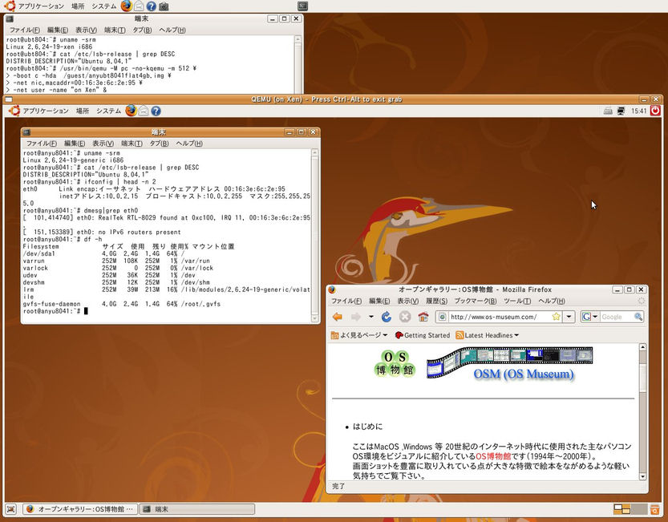The height and width of the screenshot is (522, 668).
Task: Go to the Firefox home page
Action: point(423,317)
